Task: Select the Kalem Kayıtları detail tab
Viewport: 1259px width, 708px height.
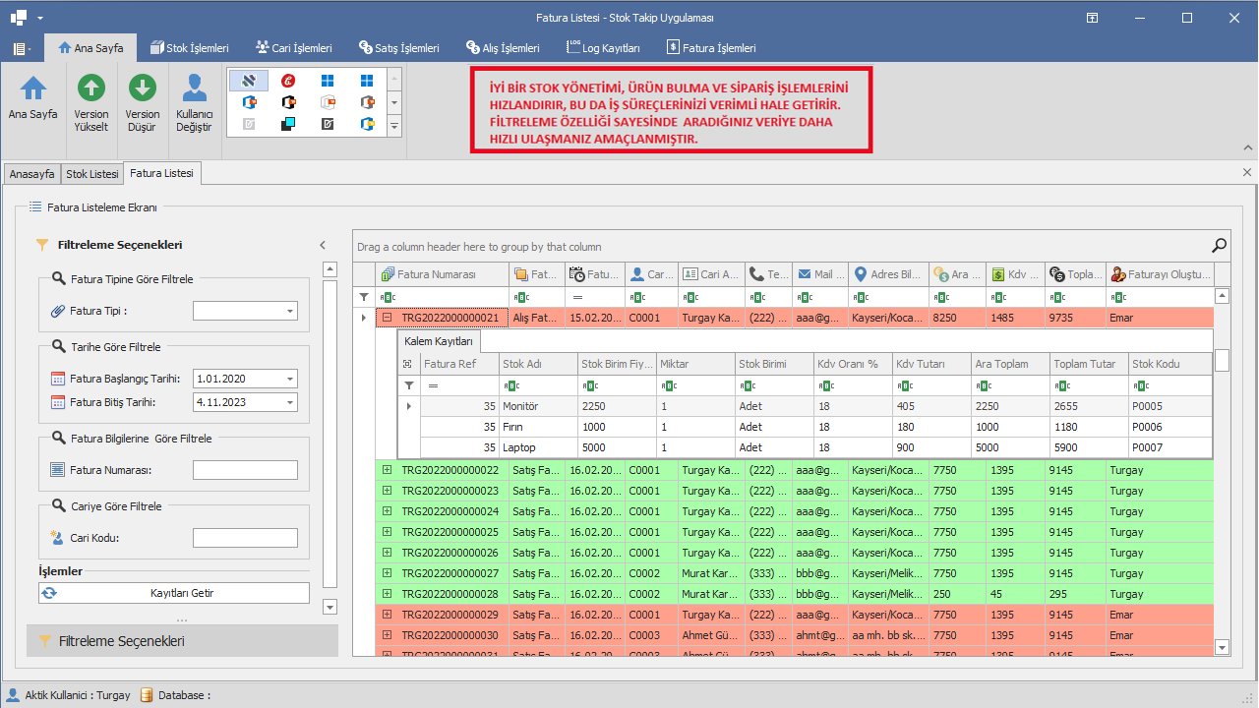Action: click(x=439, y=342)
